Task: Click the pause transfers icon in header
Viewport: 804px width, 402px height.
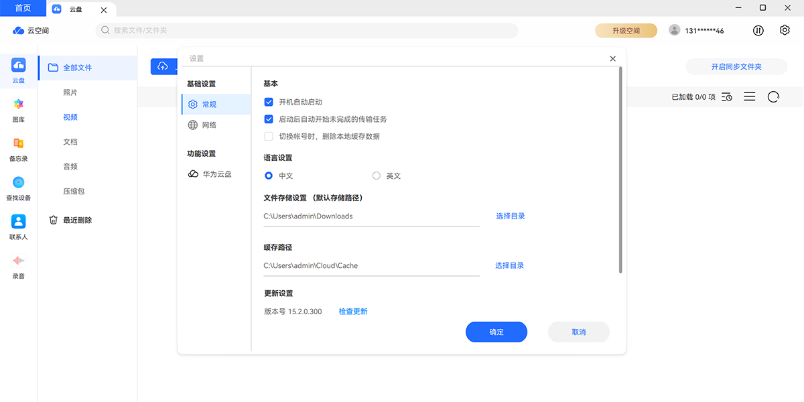Action: click(x=758, y=30)
